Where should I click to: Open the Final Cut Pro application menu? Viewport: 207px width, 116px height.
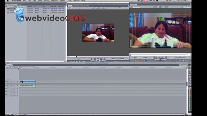click(x=16, y=1)
